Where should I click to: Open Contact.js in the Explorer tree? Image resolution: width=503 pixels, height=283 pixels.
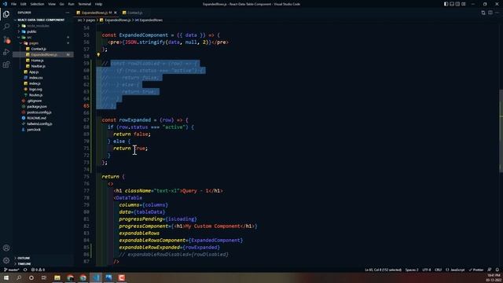[x=39, y=49]
